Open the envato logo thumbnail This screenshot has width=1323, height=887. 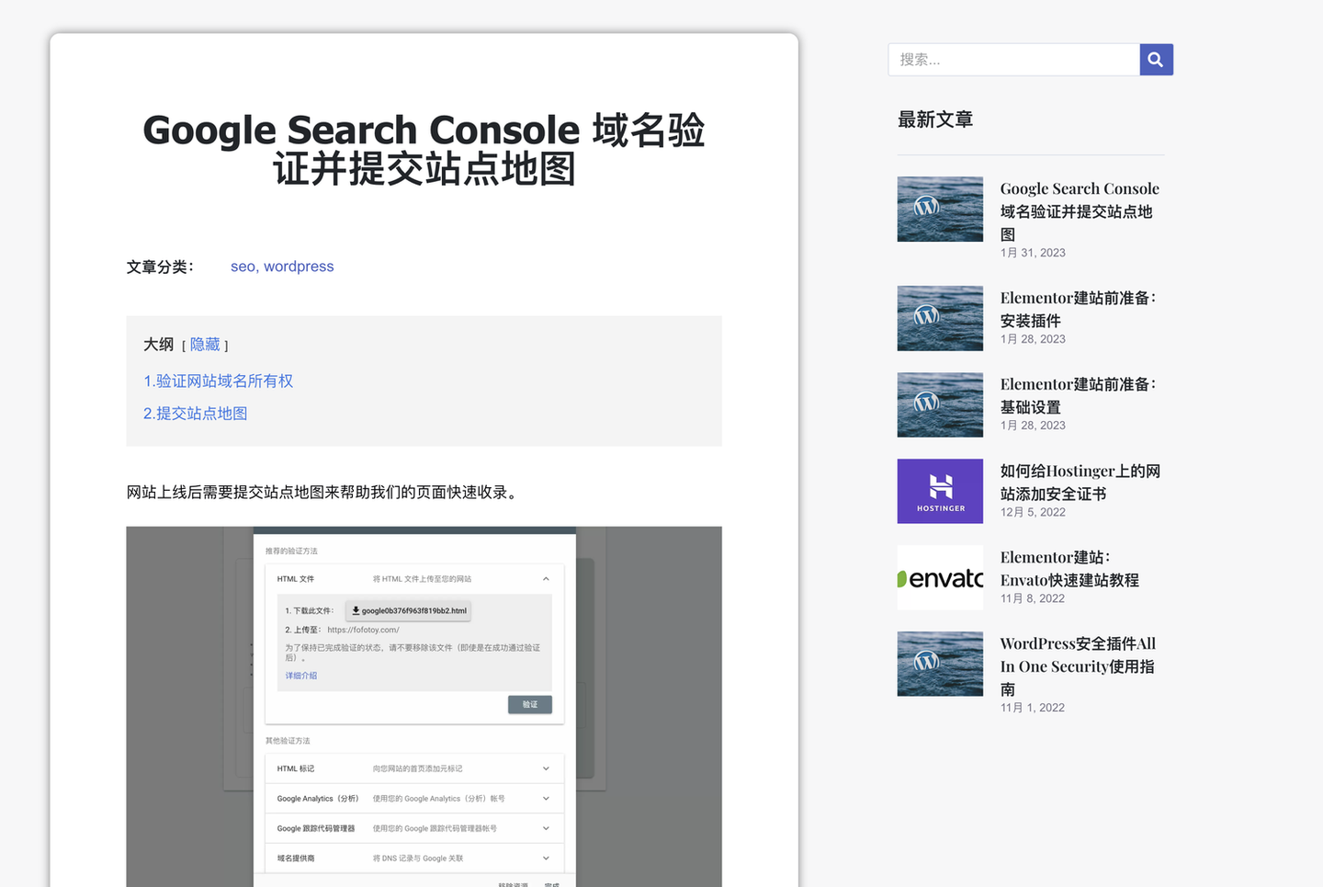click(940, 577)
